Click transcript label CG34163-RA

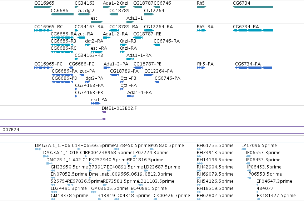pos(89,27)
